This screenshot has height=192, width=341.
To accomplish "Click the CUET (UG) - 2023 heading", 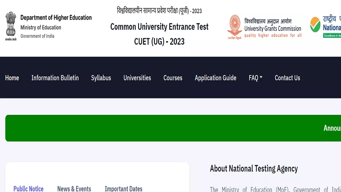I will (x=159, y=42).
